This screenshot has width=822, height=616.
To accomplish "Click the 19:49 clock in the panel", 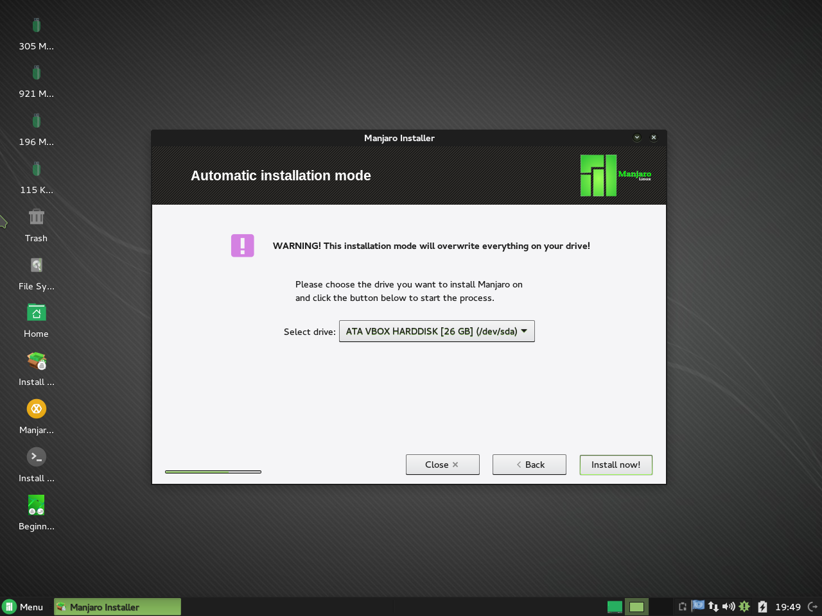I will tap(788, 607).
